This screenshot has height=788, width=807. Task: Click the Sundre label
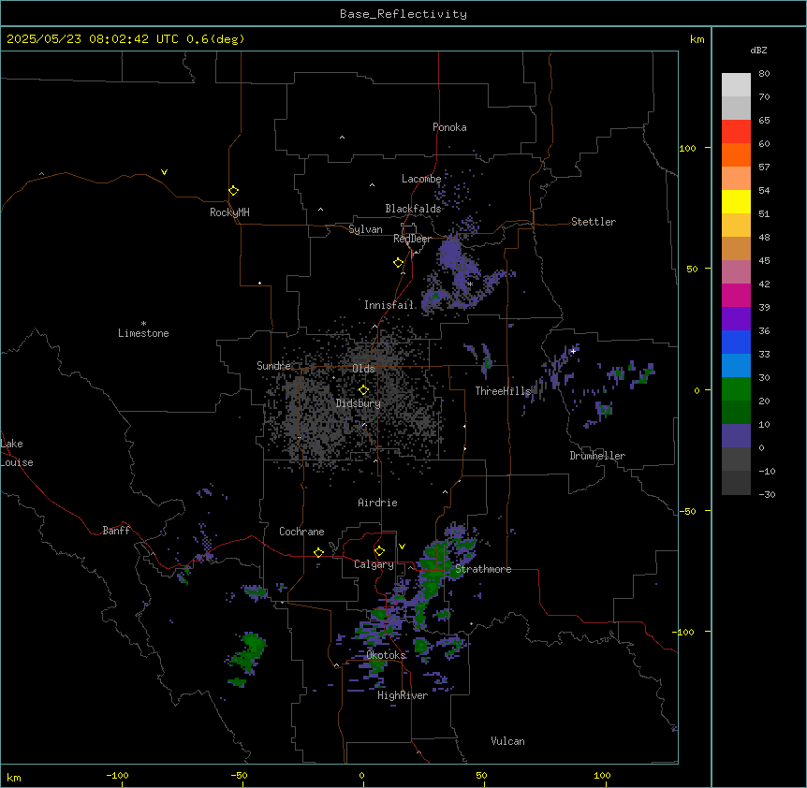273,366
